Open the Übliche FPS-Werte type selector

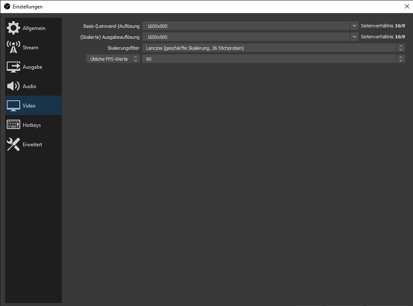pyautogui.click(x=113, y=59)
